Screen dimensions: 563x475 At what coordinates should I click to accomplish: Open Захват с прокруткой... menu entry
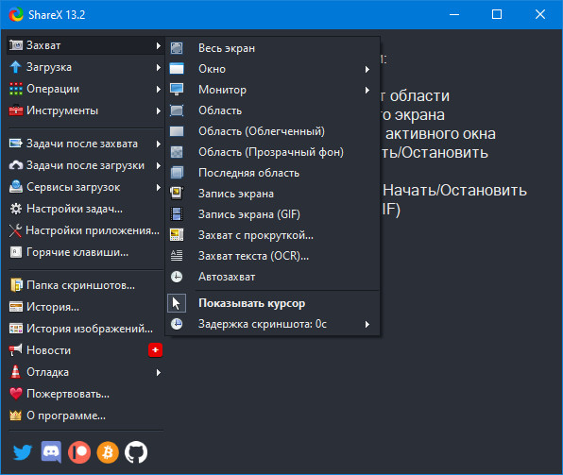click(x=272, y=235)
